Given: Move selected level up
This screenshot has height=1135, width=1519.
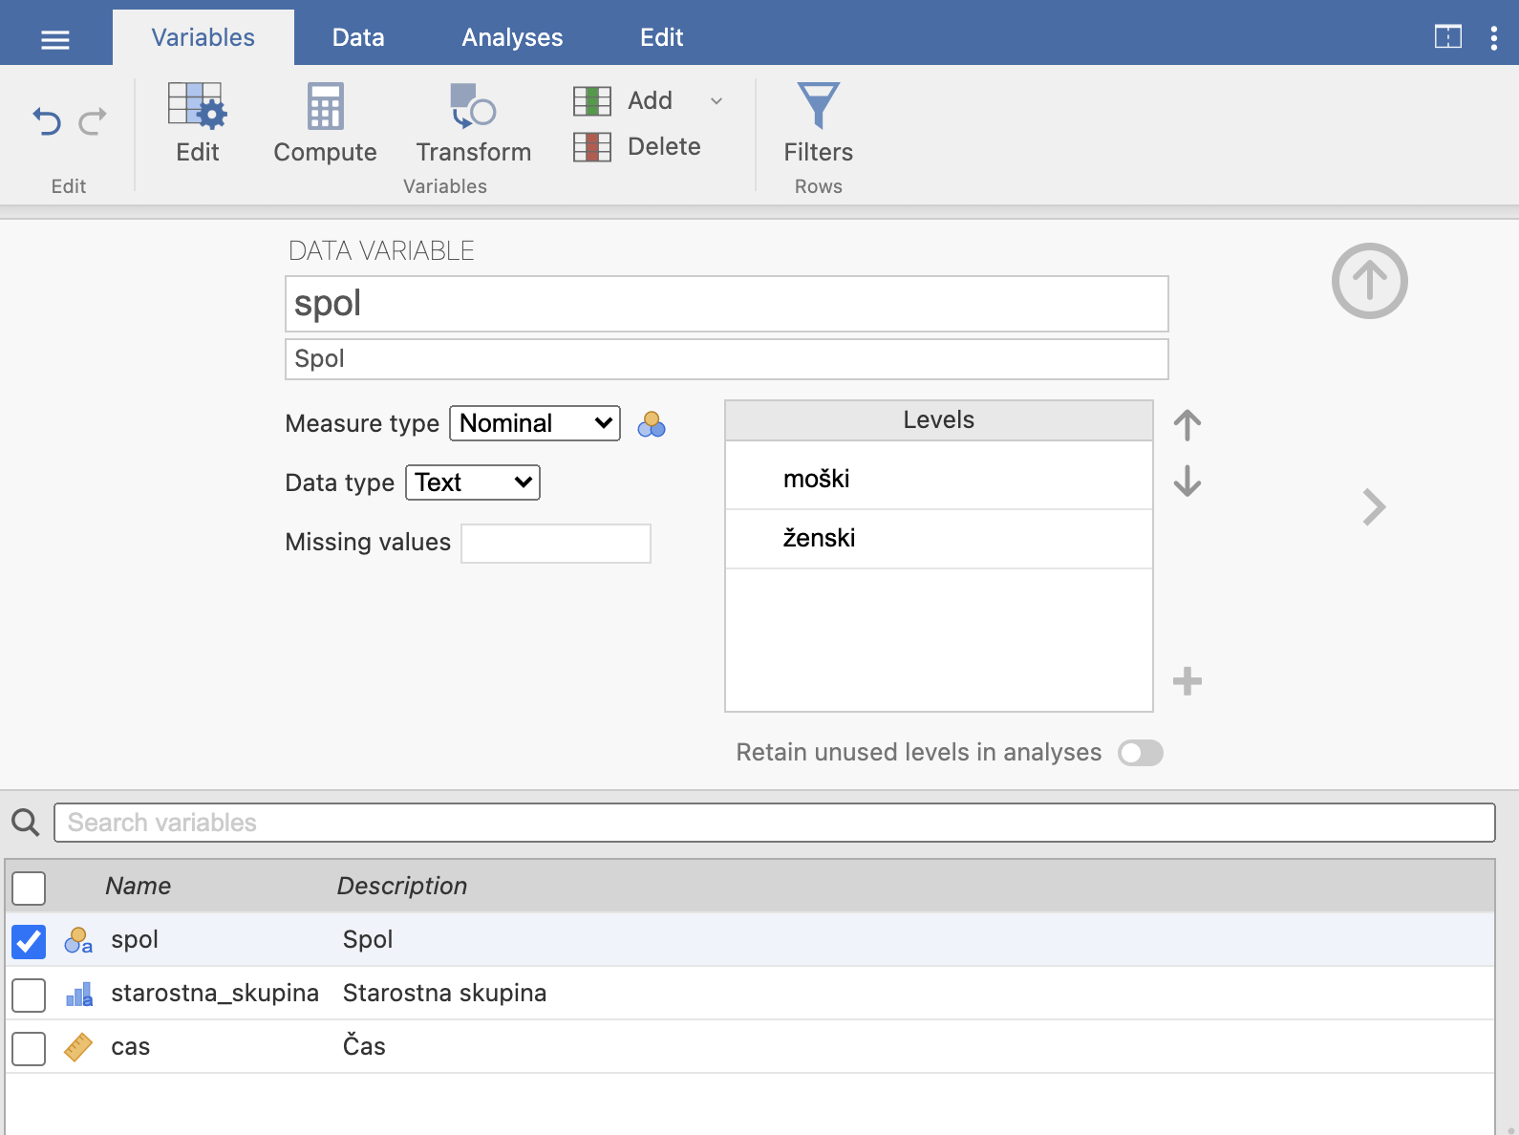Looking at the screenshot, I should coord(1187,425).
